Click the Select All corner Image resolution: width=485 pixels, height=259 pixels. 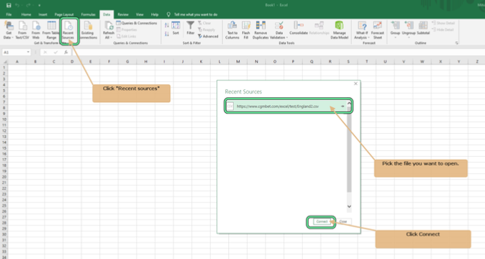(x=4, y=61)
